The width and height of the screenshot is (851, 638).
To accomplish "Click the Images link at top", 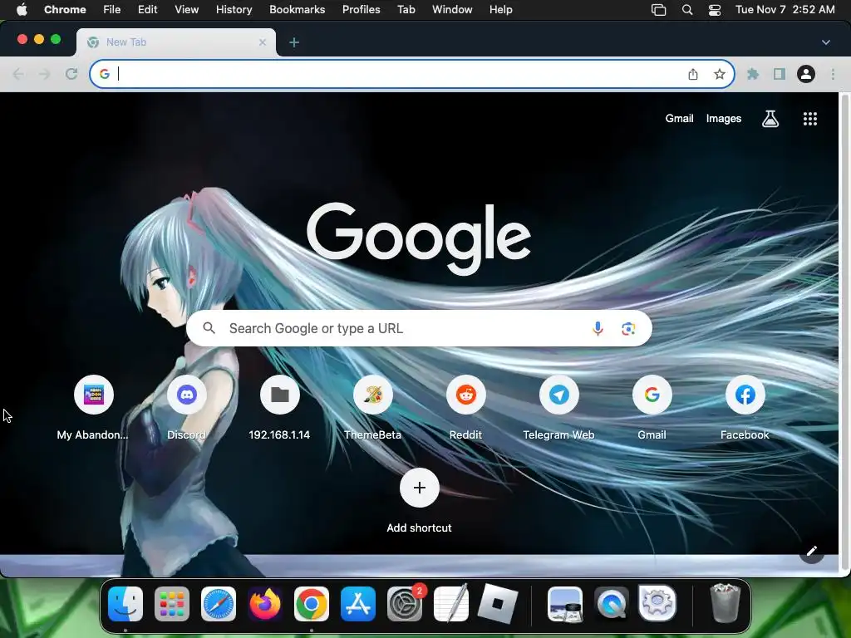I will 724,118.
